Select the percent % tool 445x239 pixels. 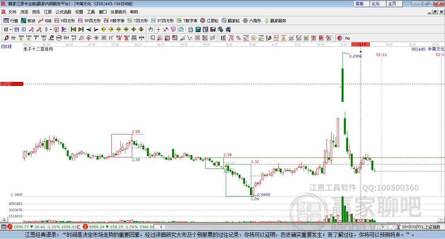[239, 38]
